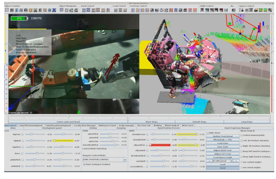Click the Short Steps button
The height and width of the screenshot is (179, 276).
click(x=152, y=122)
